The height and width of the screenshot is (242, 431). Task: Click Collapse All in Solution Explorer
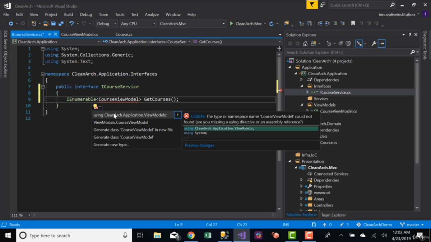(340, 43)
